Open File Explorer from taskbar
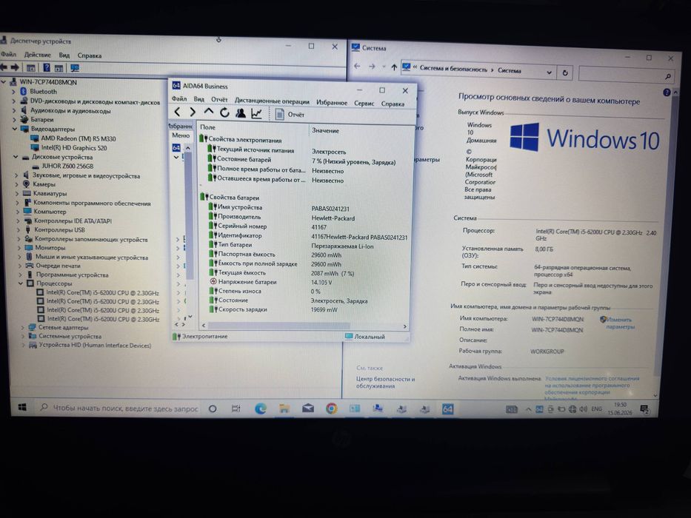Viewport: 691px width, 518px height. pyautogui.click(x=284, y=408)
